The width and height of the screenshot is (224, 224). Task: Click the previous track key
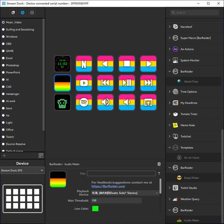coord(105,83)
